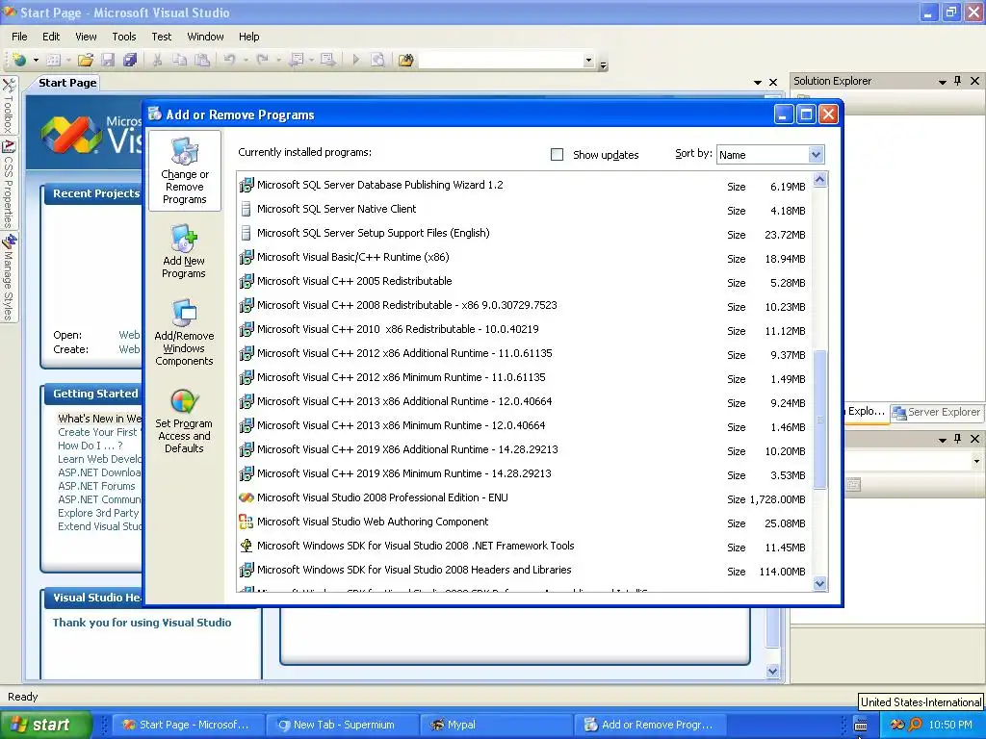Select Visual C++ 2019 X86 Additional Runtime

tap(524, 450)
